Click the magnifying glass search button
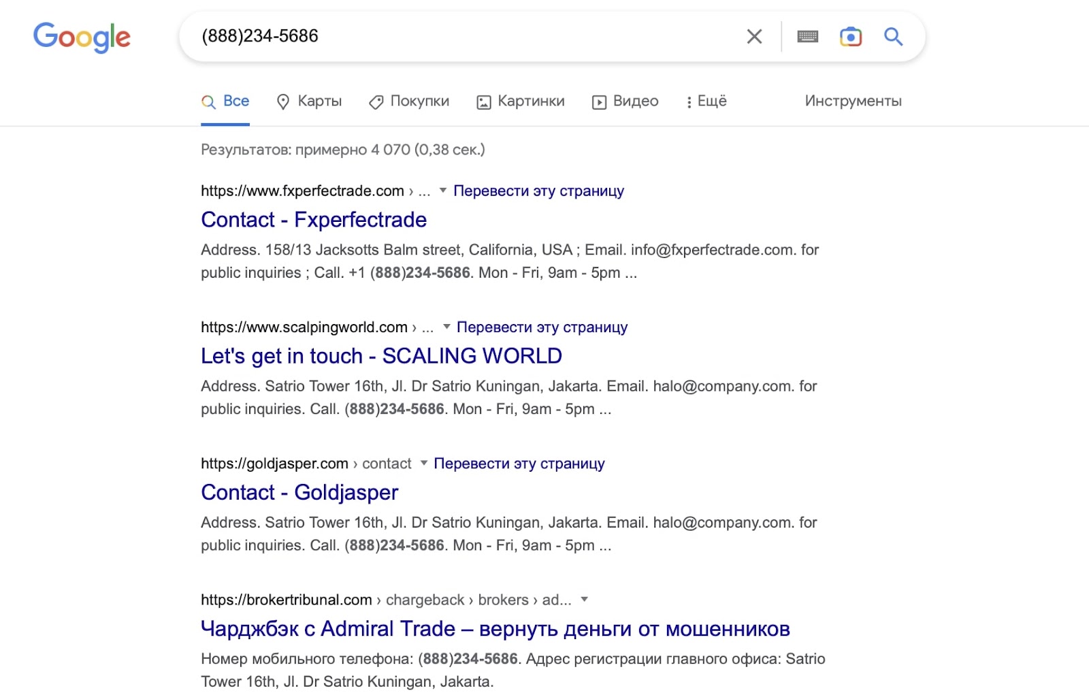 tap(894, 36)
